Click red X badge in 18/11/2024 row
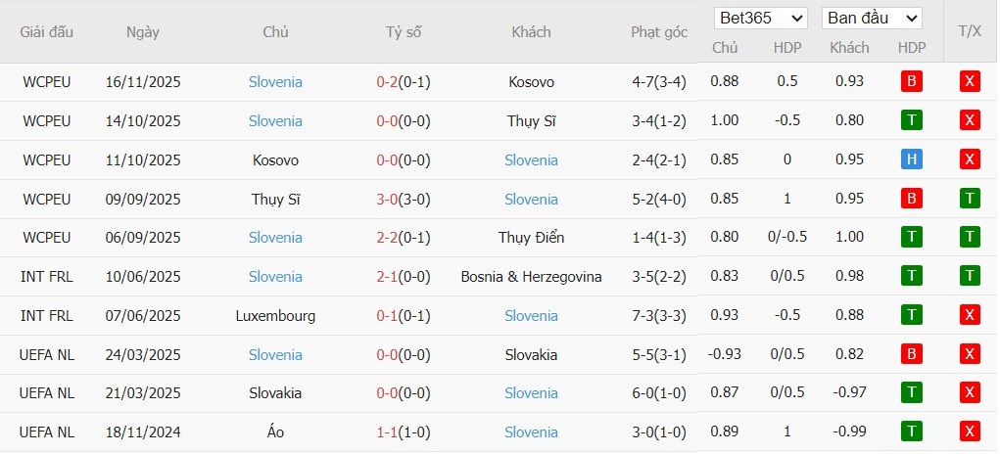The height and width of the screenshot is (454, 1000). pos(970,431)
